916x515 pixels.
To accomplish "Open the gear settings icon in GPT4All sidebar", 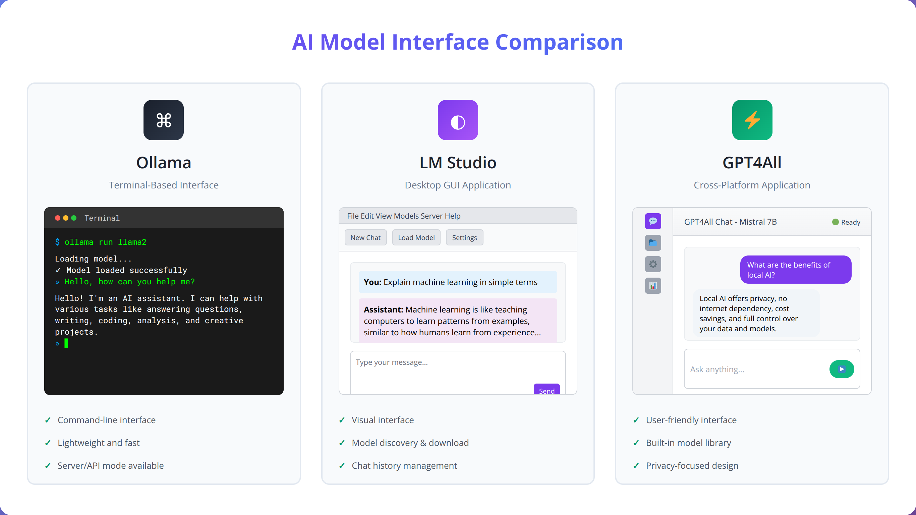I will pos(653,264).
